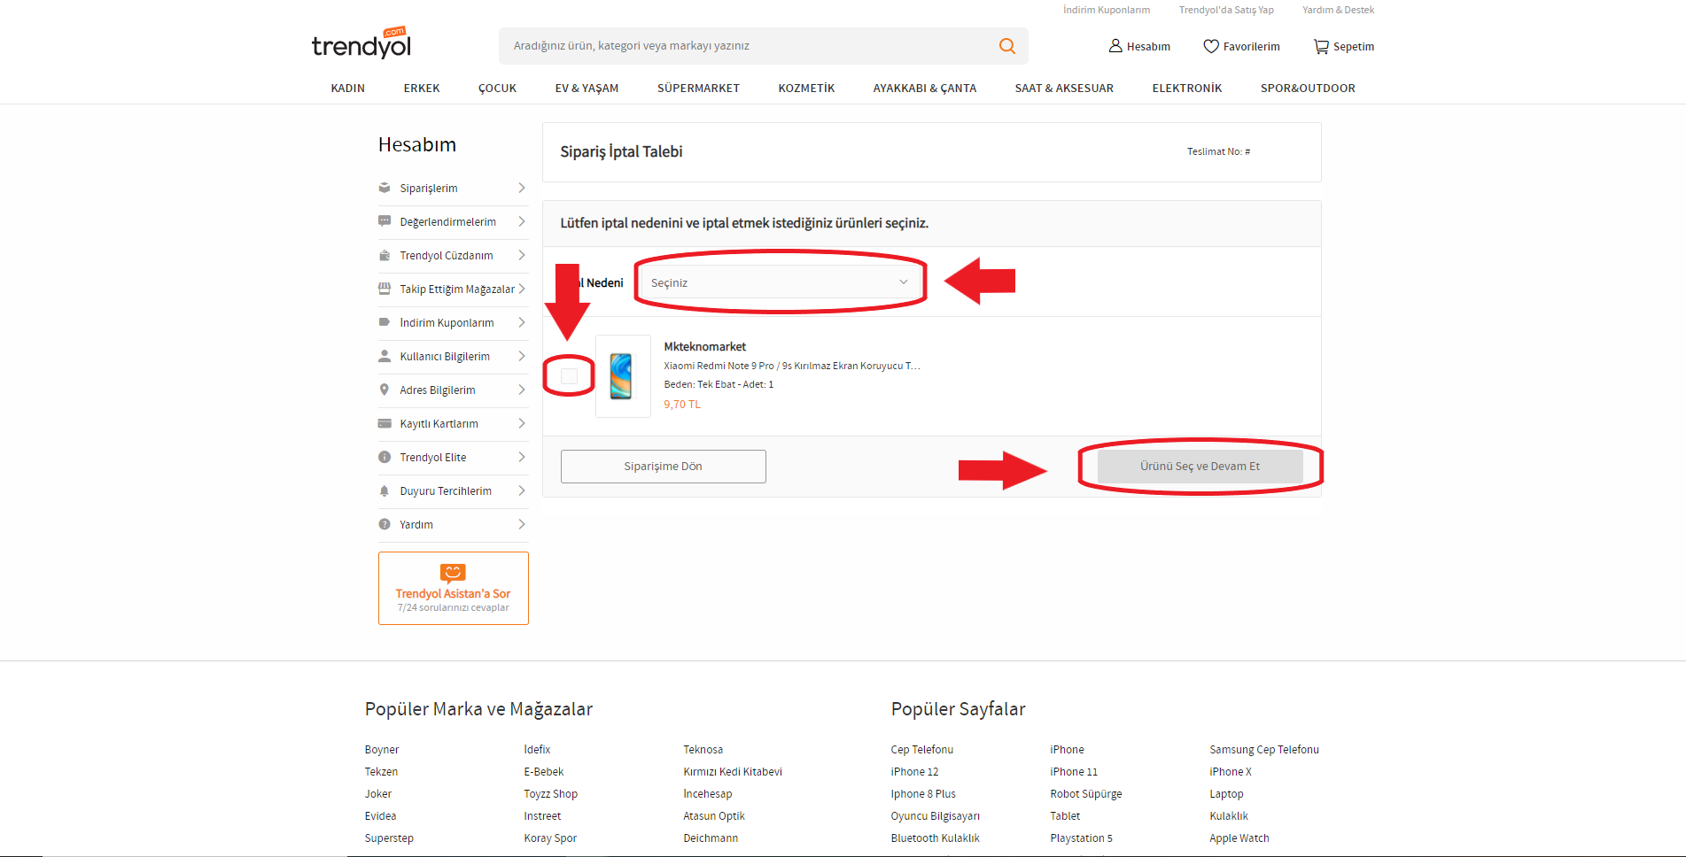Expand Kayıtlı Kartlarım chevron arrow
Screen dimensions: 1686x857
521,423
